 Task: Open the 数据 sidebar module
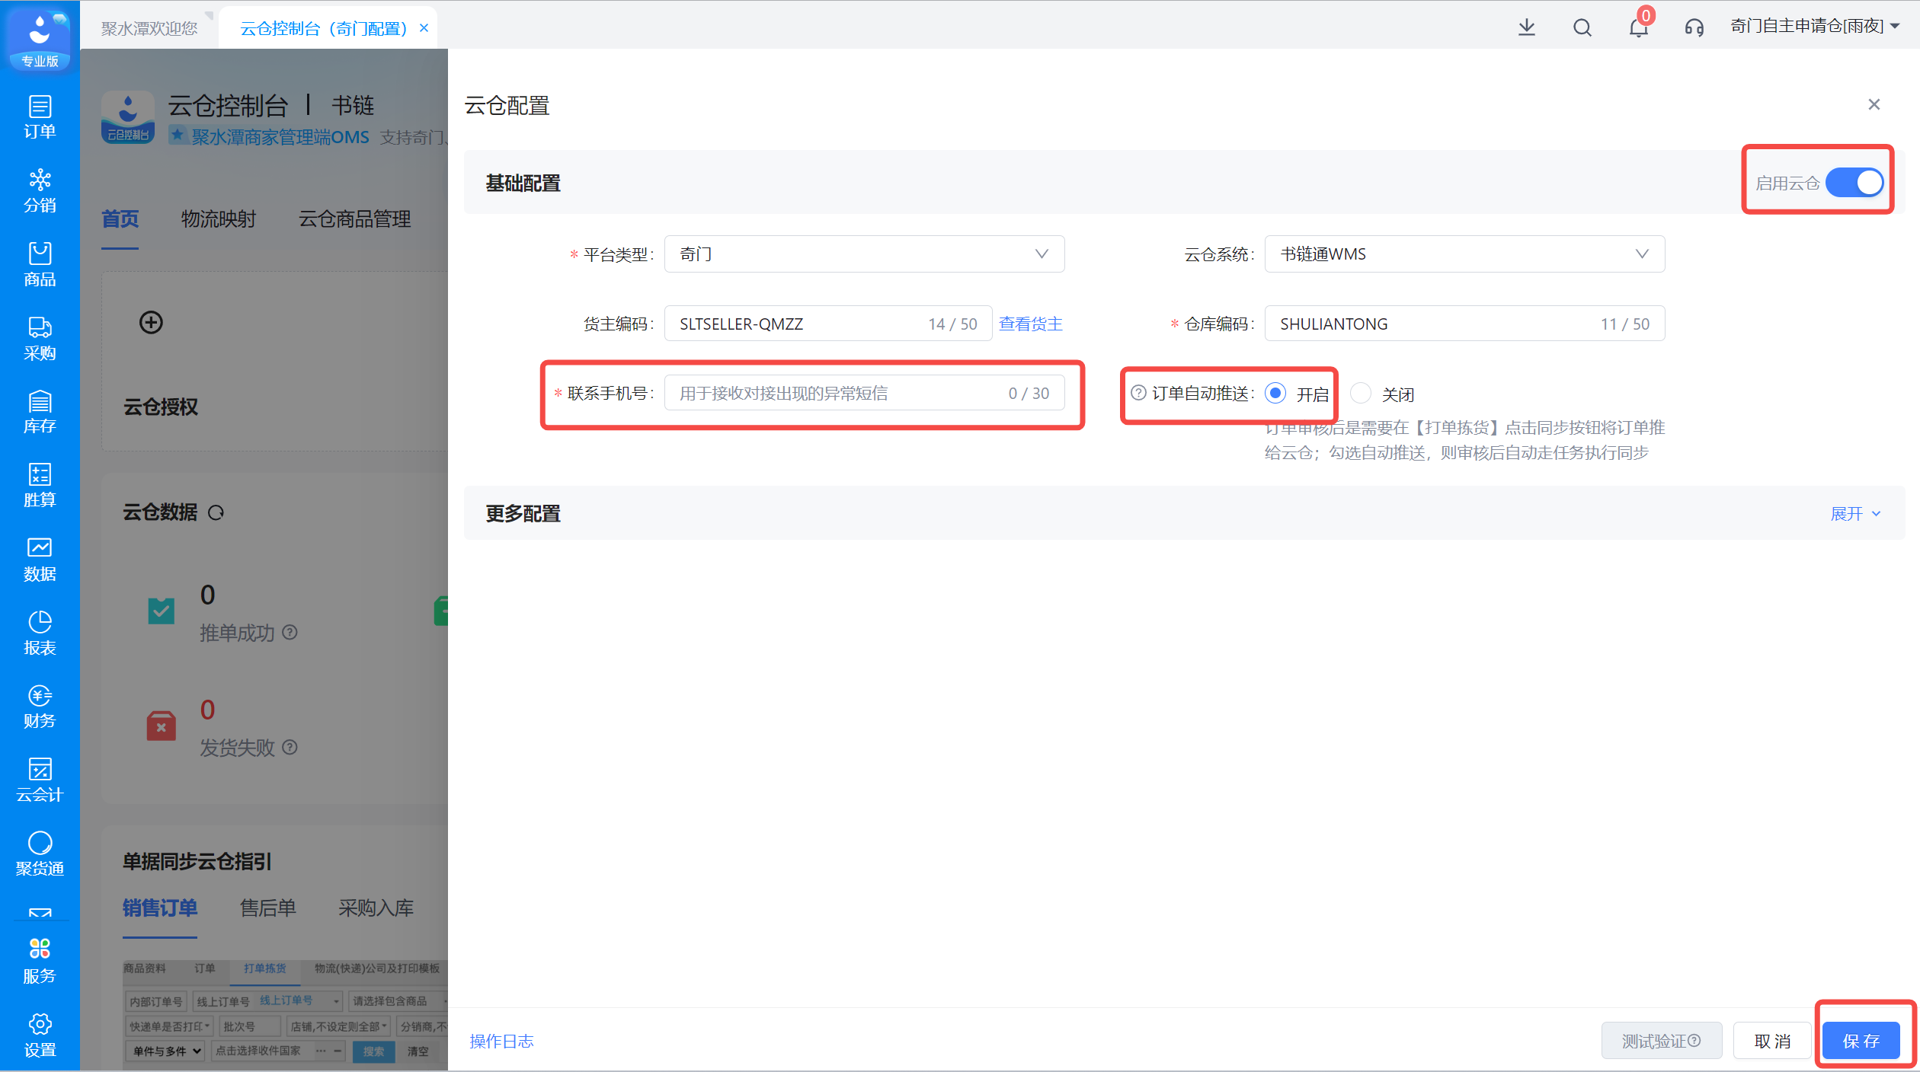coord(40,560)
